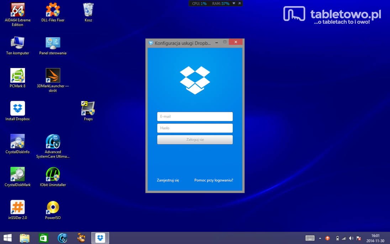390x244 pixels.
Task: Select PCMark 8 shortcut
Action: click(17, 78)
